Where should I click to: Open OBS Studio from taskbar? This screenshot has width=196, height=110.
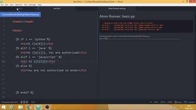click(x=47, y=107)
